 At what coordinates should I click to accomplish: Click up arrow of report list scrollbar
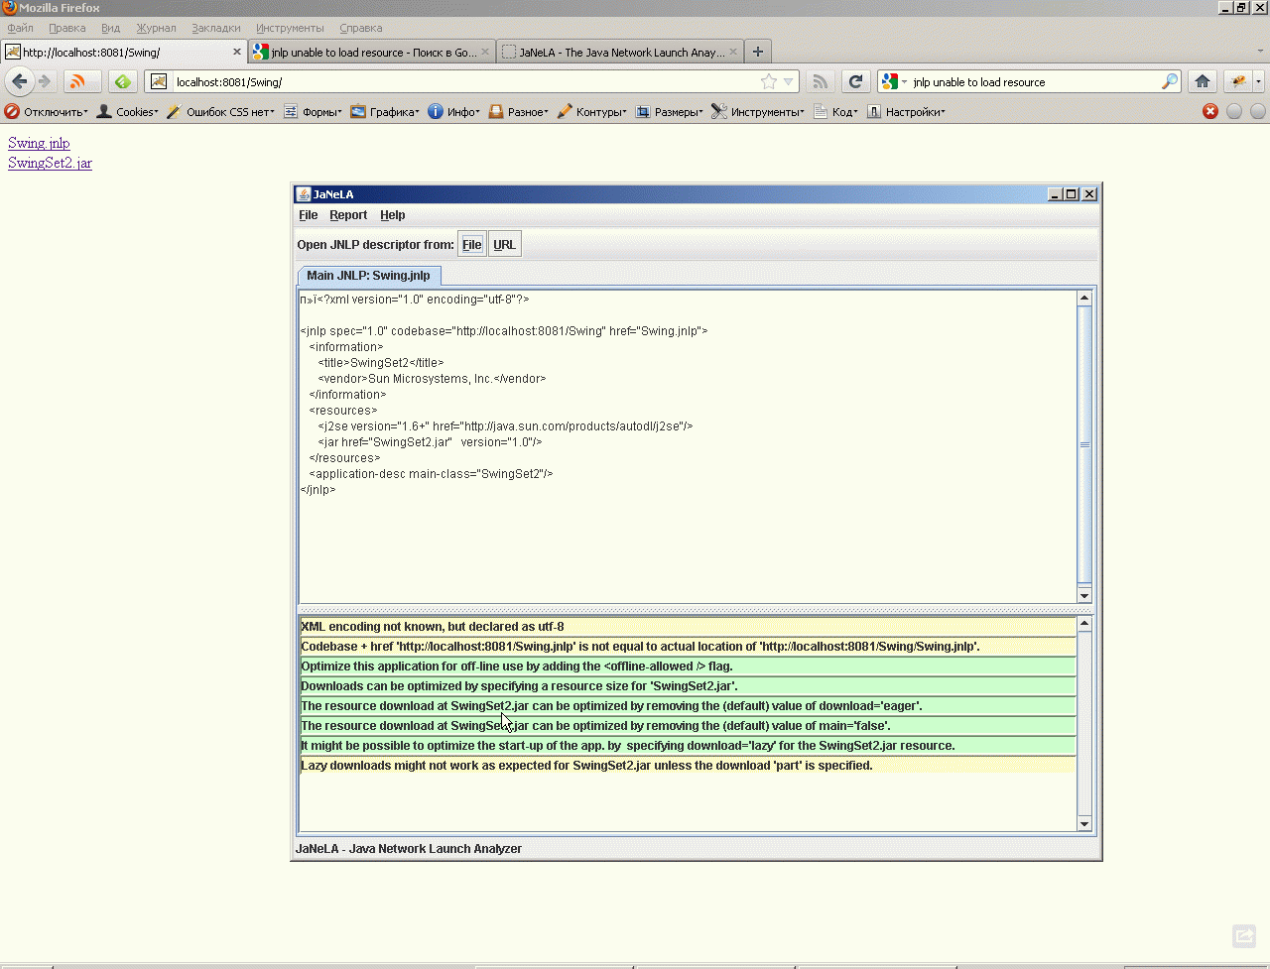[1084, 624]
